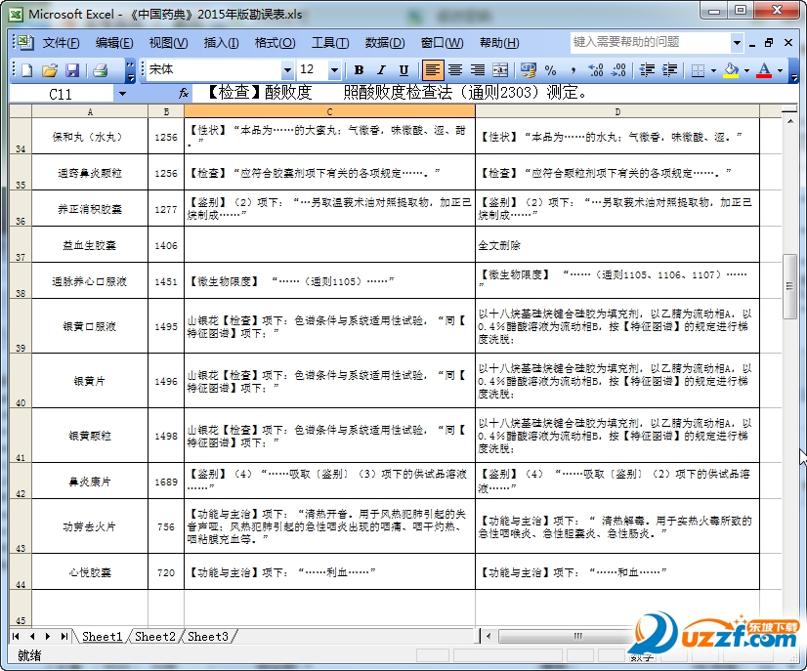Go to previous sheet tab arrow
Screen dimensions: 807x671
tap(32, 637)
